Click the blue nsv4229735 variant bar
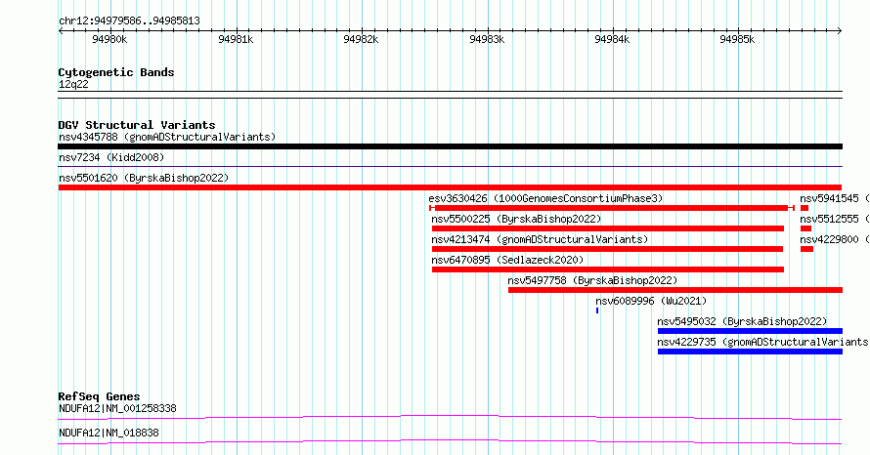 click(x=750, y=352)
